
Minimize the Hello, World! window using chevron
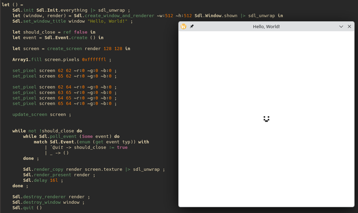coord(341,26)
